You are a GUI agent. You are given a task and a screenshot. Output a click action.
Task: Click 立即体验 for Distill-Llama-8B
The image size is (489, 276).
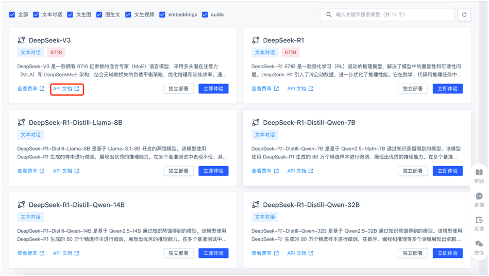click(x=213, y=171)
